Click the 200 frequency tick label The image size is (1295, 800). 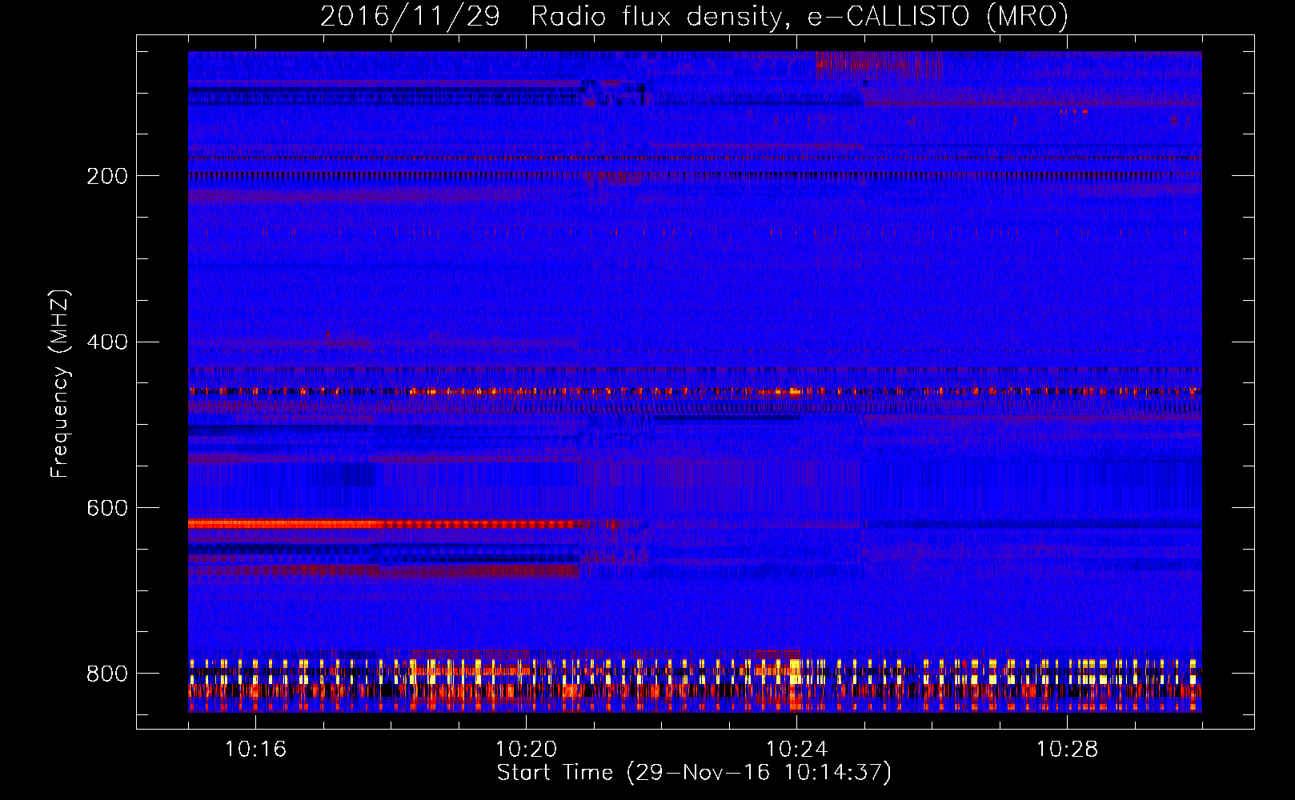pyautogui.click(x=107, y=176)
